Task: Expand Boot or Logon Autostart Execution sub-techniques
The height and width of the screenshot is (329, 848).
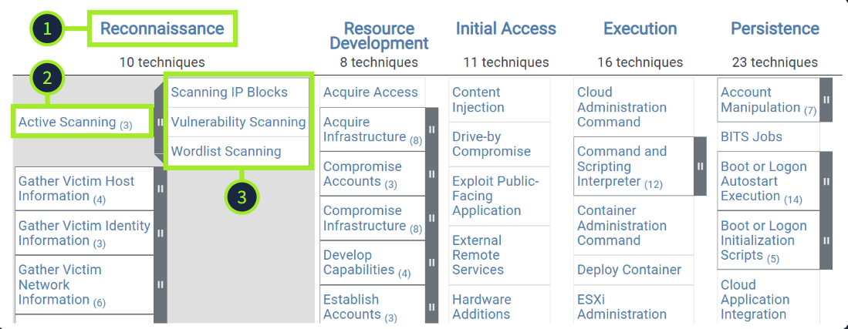Action: (x=826, y=181)
